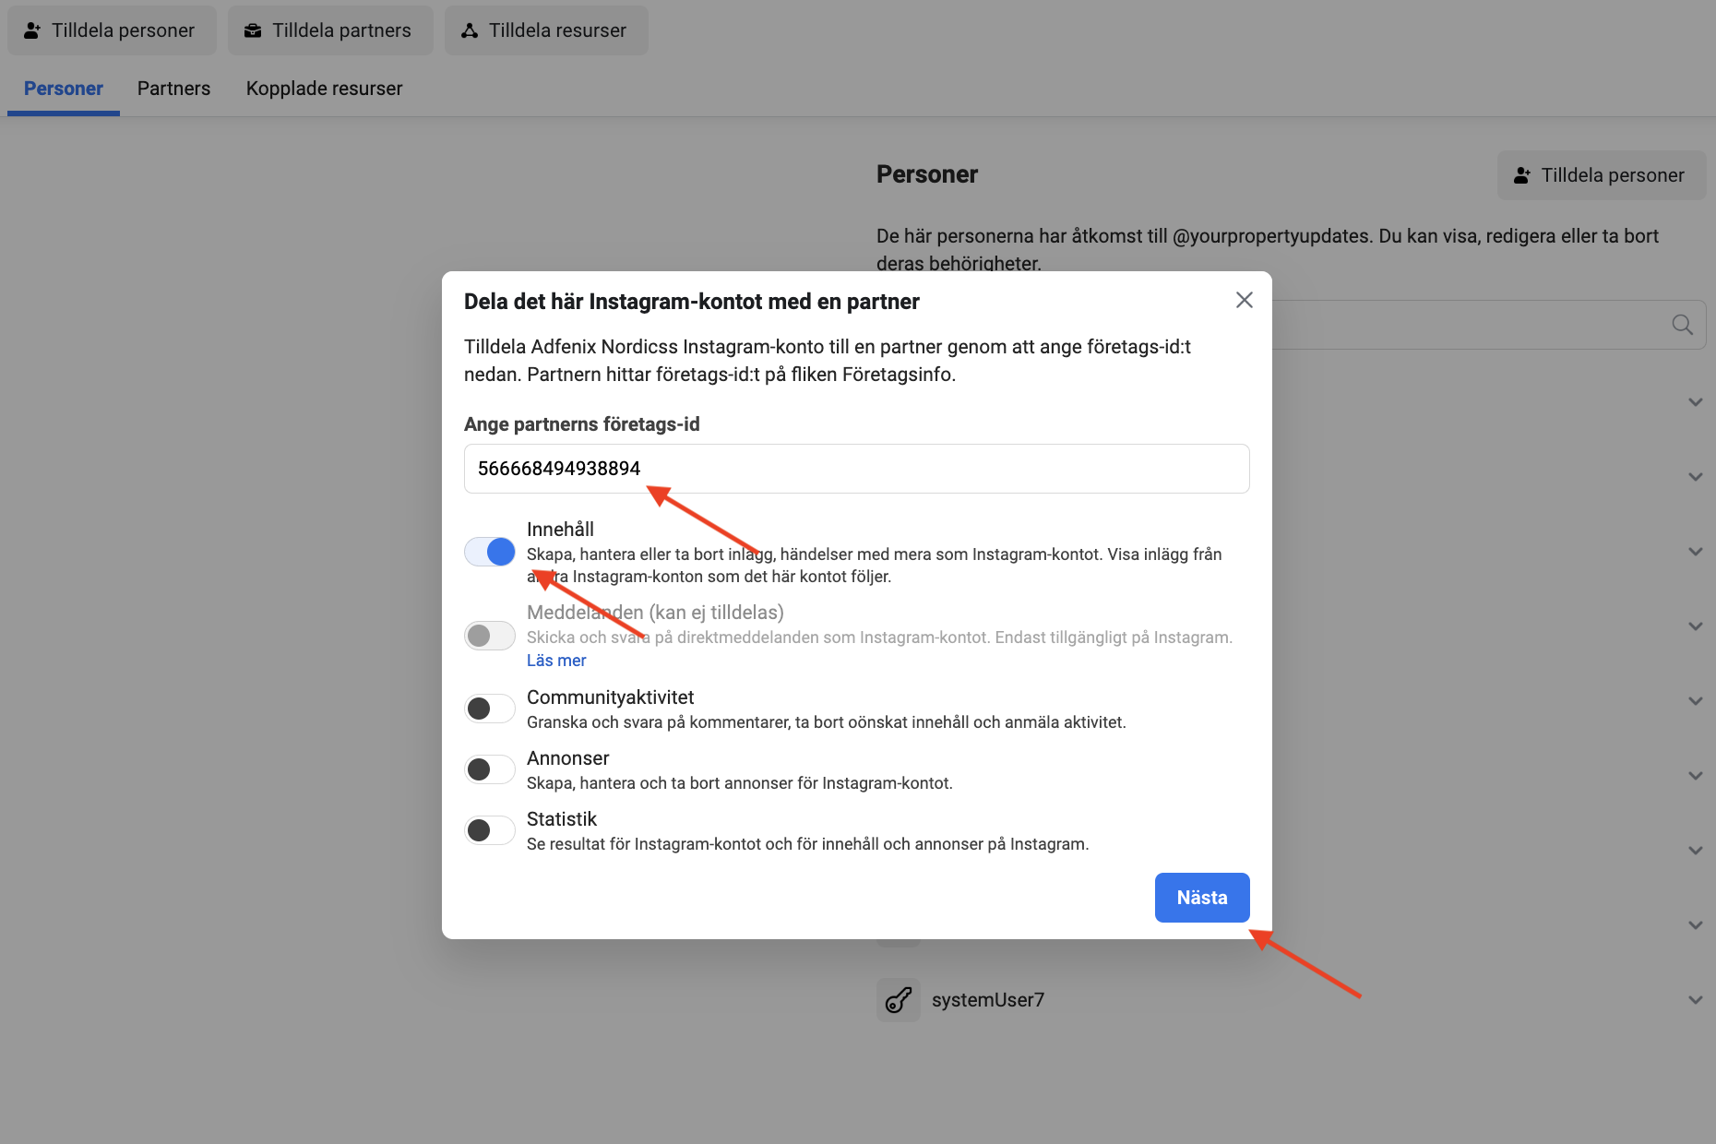Expand the chevron level with Meddelanden
1716x1144 pixels.
(x=1695, y=626)
